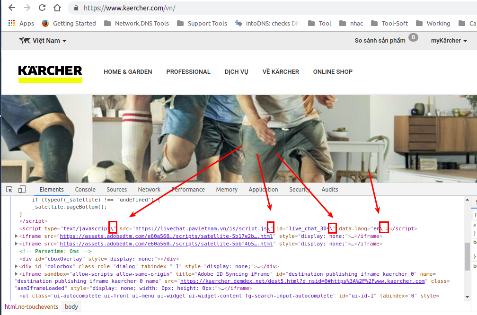Toggle the DevTools device toolbar icon
This screenshot has width=477, height=315.
click(22, 189)
